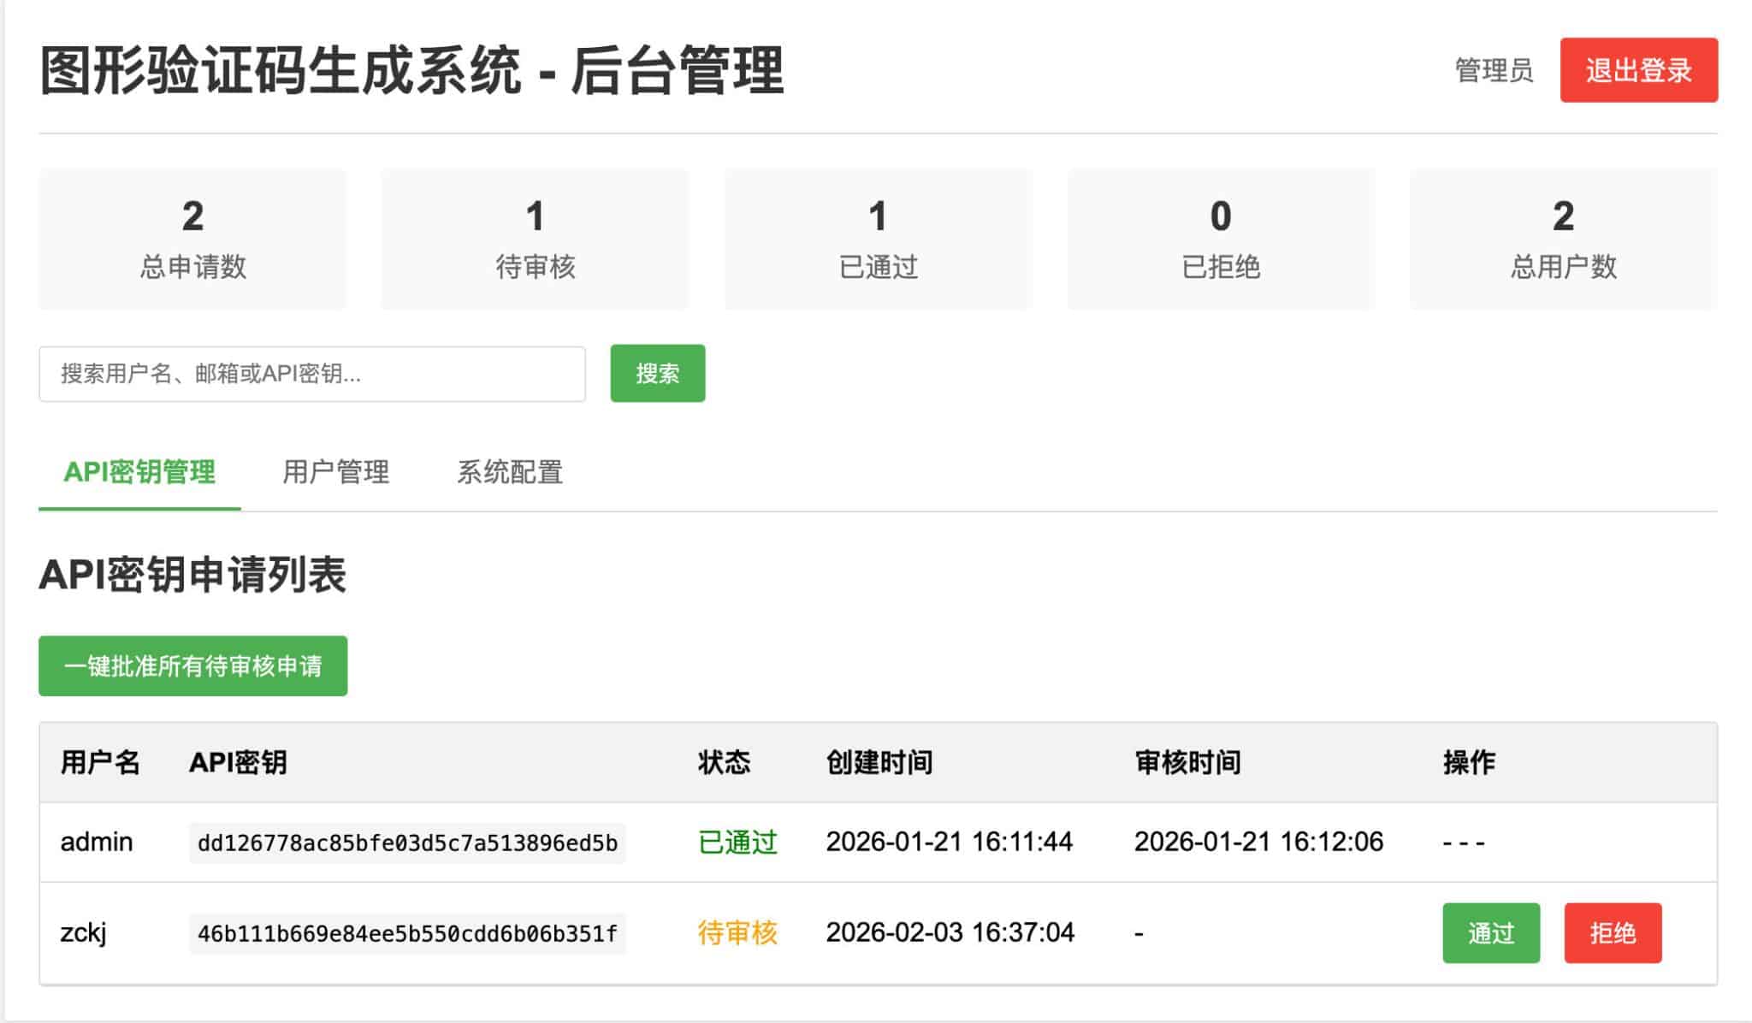Select the 总申请数 statistics card
The image size is (1752, 1023).
192,239
